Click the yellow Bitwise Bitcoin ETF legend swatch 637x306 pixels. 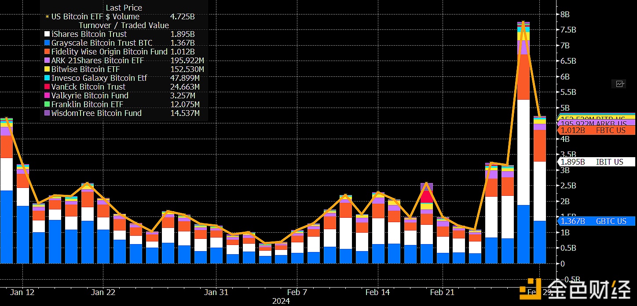pos(47,69)
